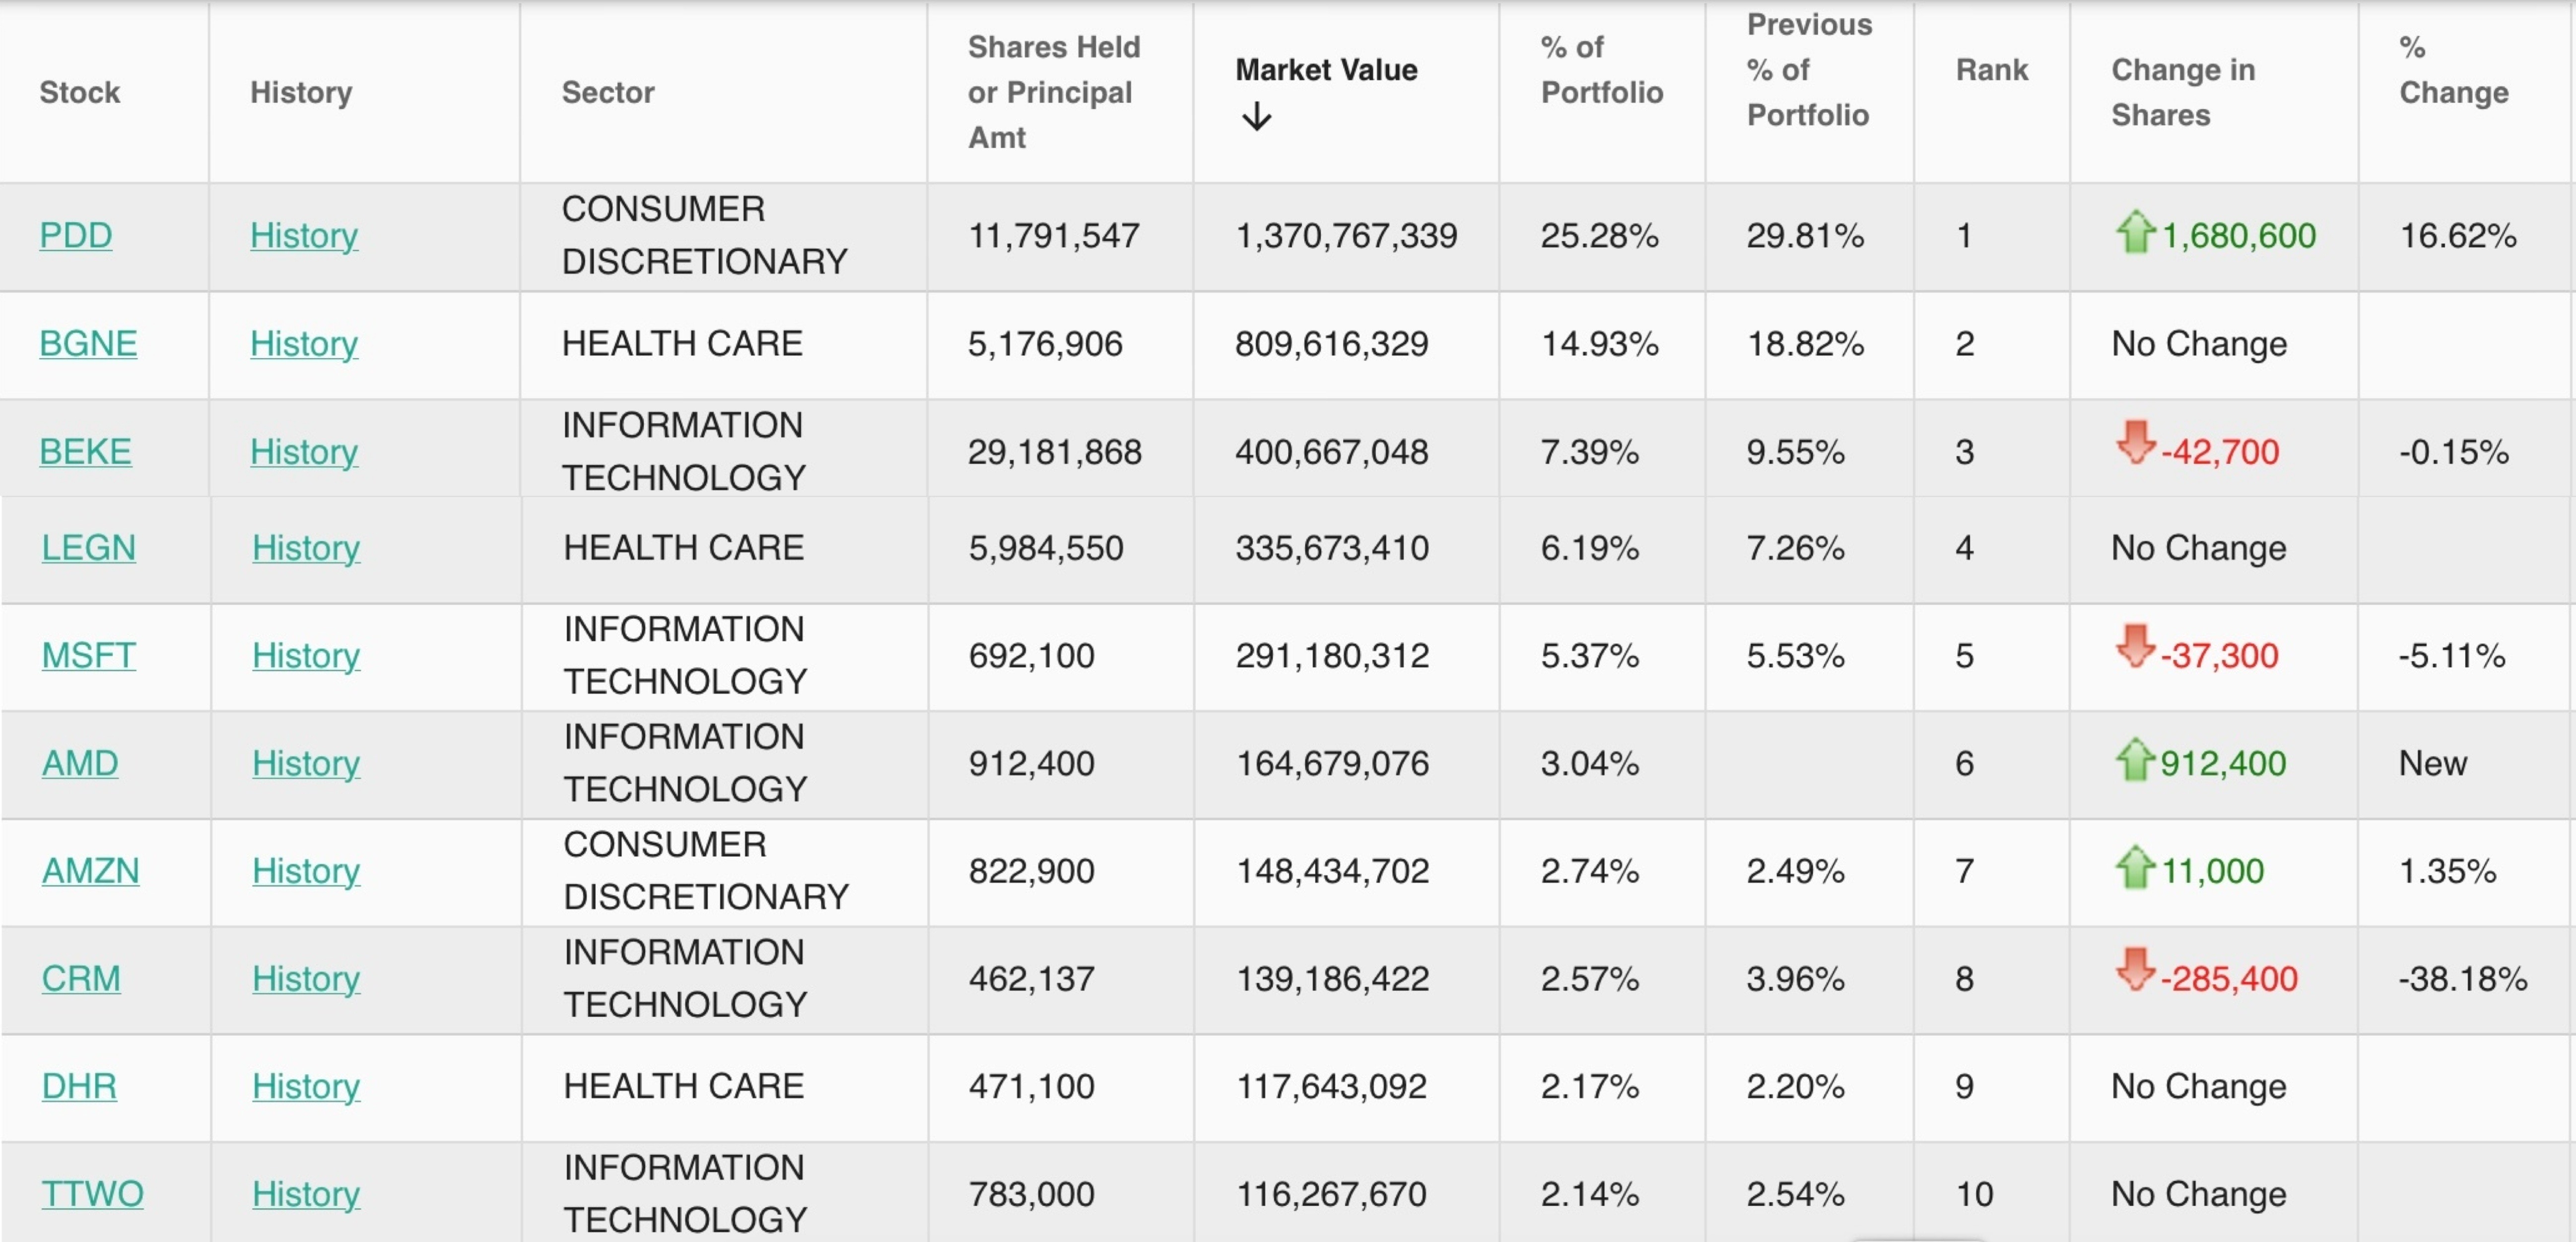Click the red down arrow in MSFT row
Image resolution: width=2576 pixels, height=1242 pixels.
[x=2135, y=647]
